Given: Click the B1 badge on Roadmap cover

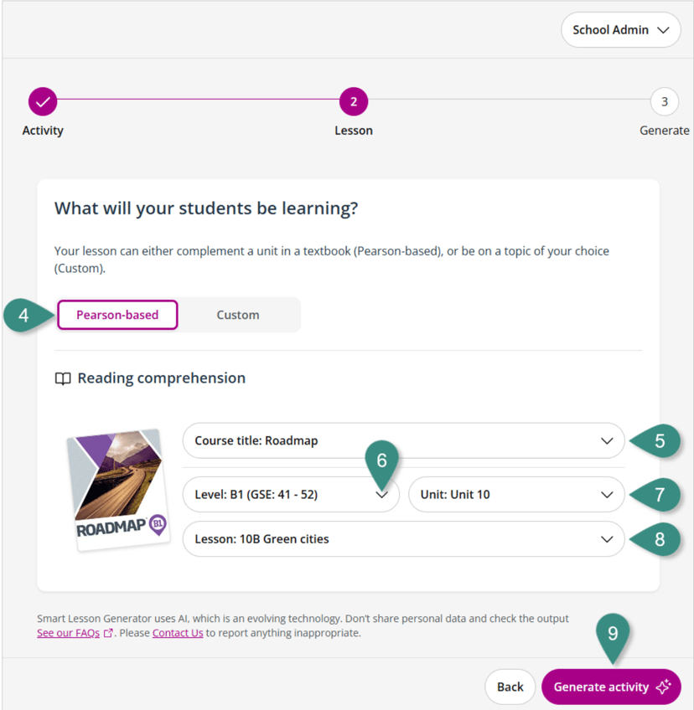Looking at the screenshot, I should tap(157, 525).
